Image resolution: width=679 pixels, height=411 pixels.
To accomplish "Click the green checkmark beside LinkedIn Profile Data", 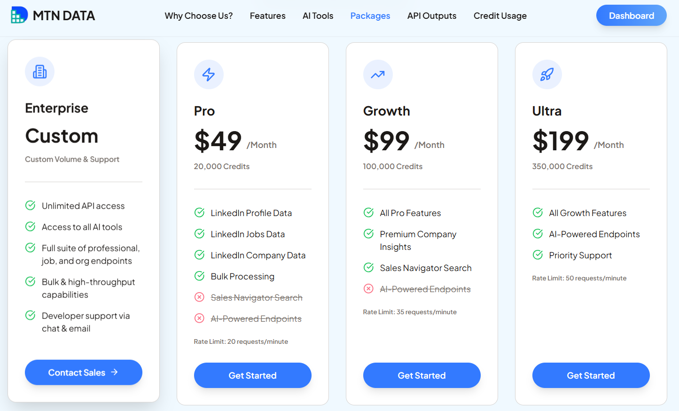I will 199,212.
